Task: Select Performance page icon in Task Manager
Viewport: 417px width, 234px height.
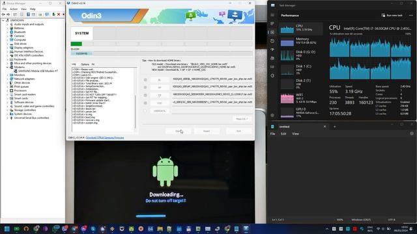Action: click(x=272, y=32)
